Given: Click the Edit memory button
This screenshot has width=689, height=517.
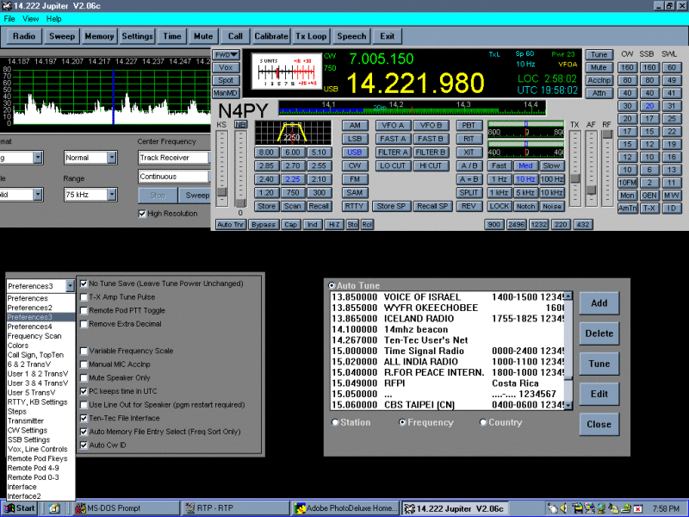Looking at the screenshot, I should tap(599, 394).
